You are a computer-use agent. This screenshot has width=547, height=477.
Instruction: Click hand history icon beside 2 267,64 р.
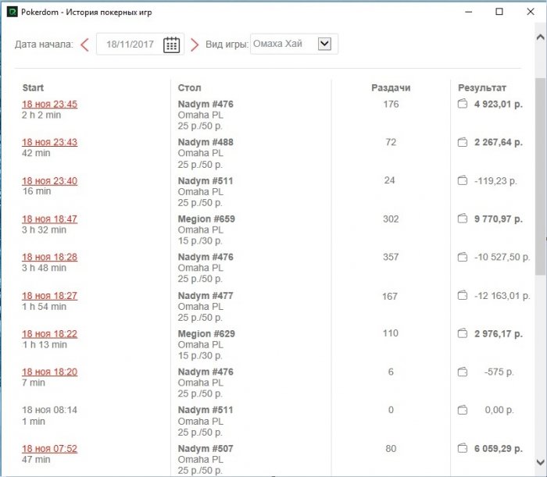coord(462,143)
